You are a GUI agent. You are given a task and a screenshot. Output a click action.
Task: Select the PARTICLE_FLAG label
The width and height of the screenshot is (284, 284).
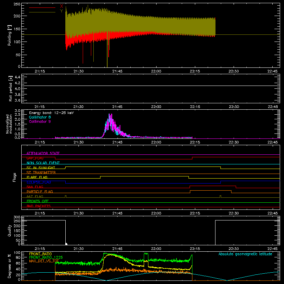(40, 191)
